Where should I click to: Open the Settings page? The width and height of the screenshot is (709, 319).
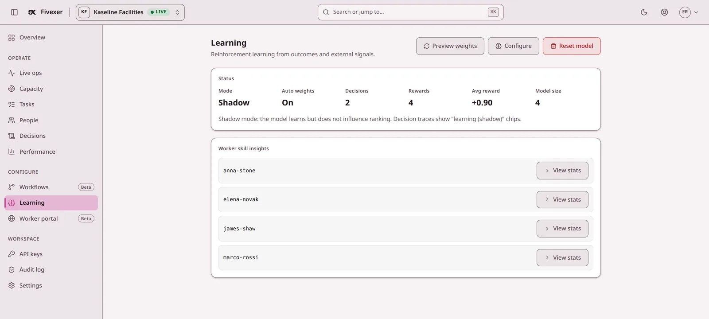pyautogui.click(x=51, y=285)
